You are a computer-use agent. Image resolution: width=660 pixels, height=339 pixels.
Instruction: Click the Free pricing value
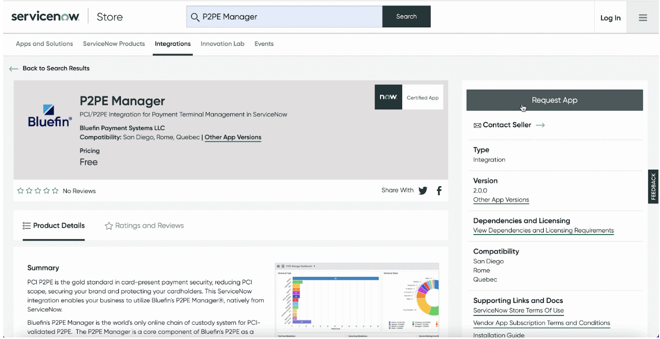click(89, 162)
